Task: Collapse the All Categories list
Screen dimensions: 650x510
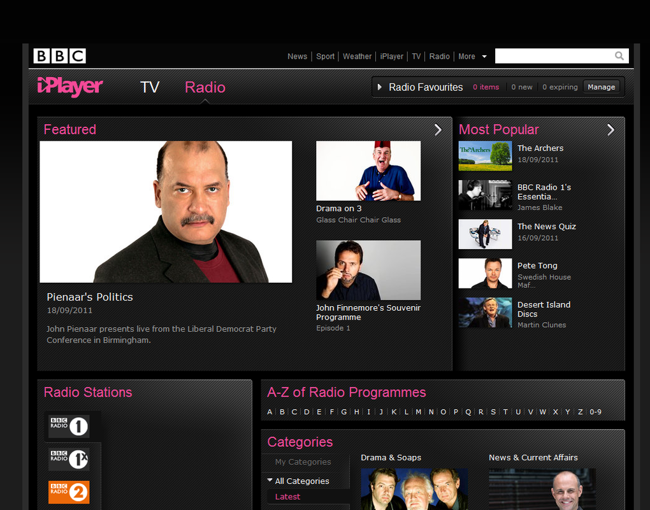Action: pyautogui.click(x=270, y=481)
